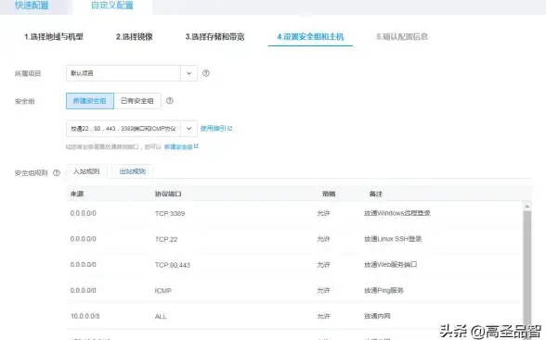Click the 策略 column header
The image size is (546, 340).
[x=329, y=194]
